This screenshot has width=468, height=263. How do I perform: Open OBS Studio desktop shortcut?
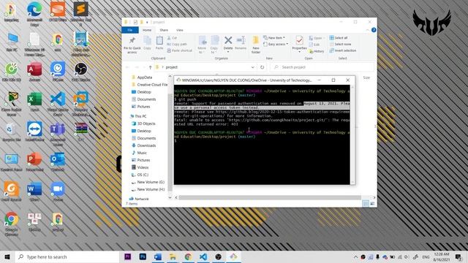click(x=81, y=72)
